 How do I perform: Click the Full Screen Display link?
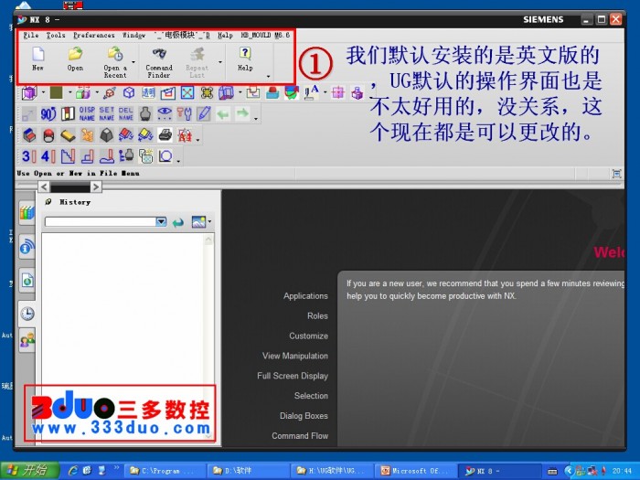[x=293, y=376]
